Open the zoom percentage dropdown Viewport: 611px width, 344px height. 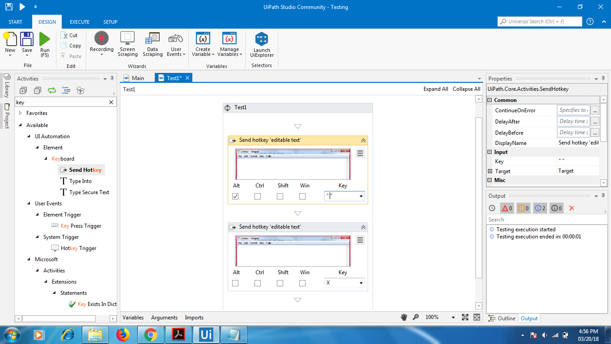click(x=453, y=318)
